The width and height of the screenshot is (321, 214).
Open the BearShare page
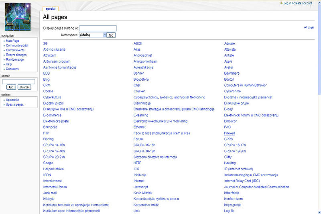[x=232, y=73]
